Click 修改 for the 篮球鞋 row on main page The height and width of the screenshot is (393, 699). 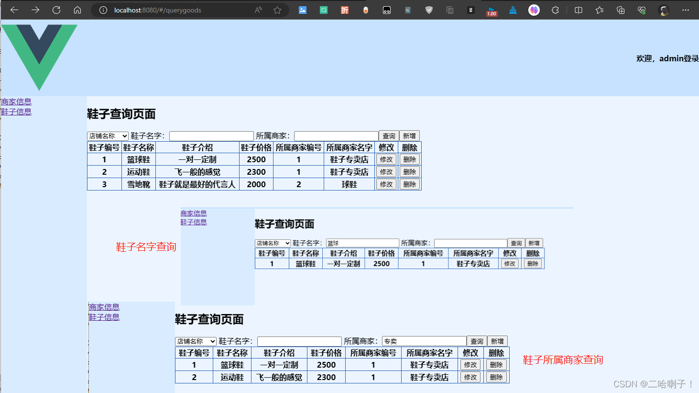click(386, 159)
